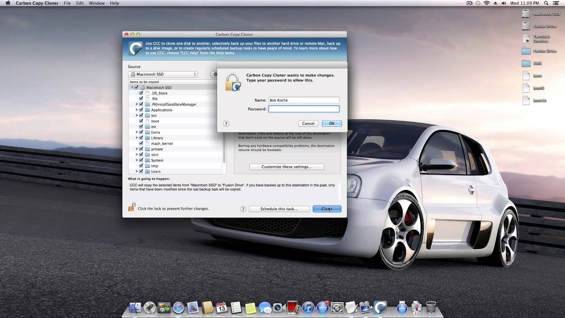This screenshot has width=565, height=318.
Task: Open Reminders checklist icon in dock
Action: pos(236,307)
